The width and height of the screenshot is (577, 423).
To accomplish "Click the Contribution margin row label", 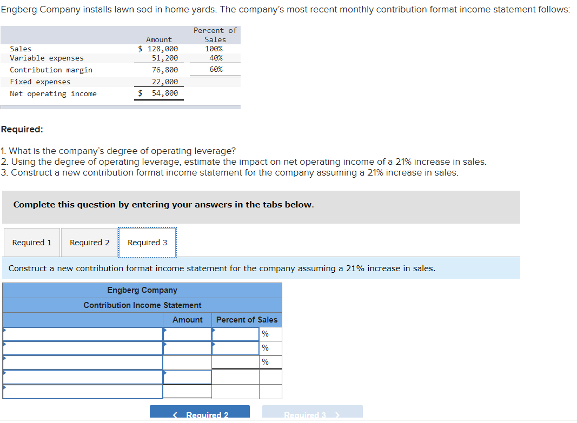I will coord(51,70).
